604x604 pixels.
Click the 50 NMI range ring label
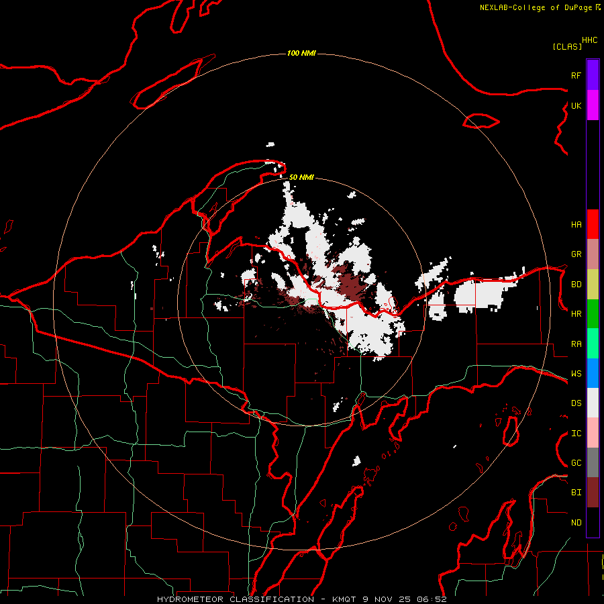click(x=301, y=177)
